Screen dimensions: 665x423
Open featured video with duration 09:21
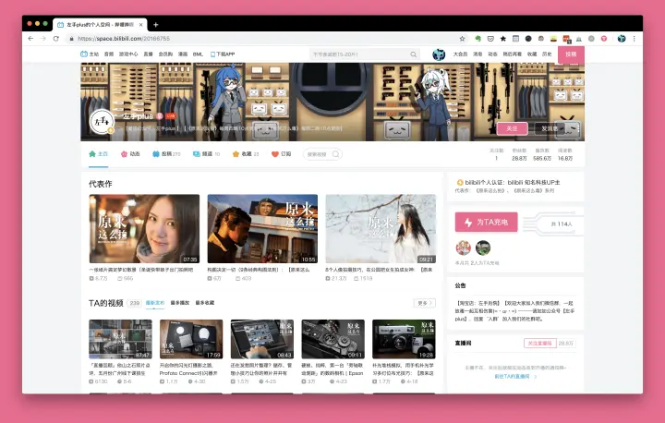(381, 229)
